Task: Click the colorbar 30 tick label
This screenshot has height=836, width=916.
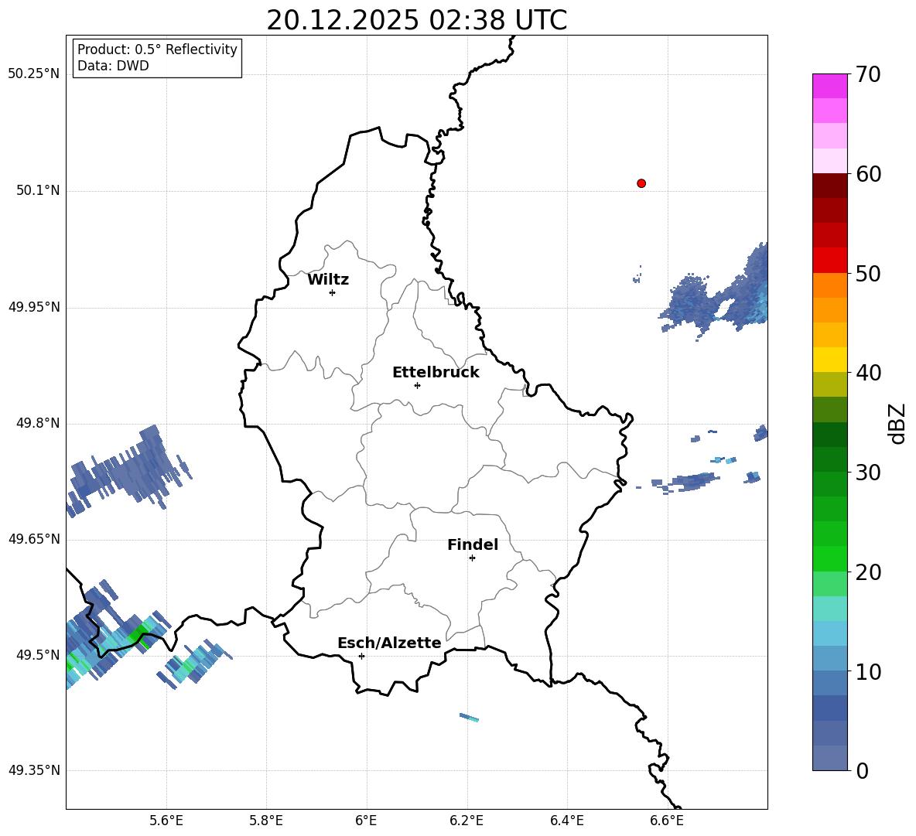Action: tap(868, 473)
